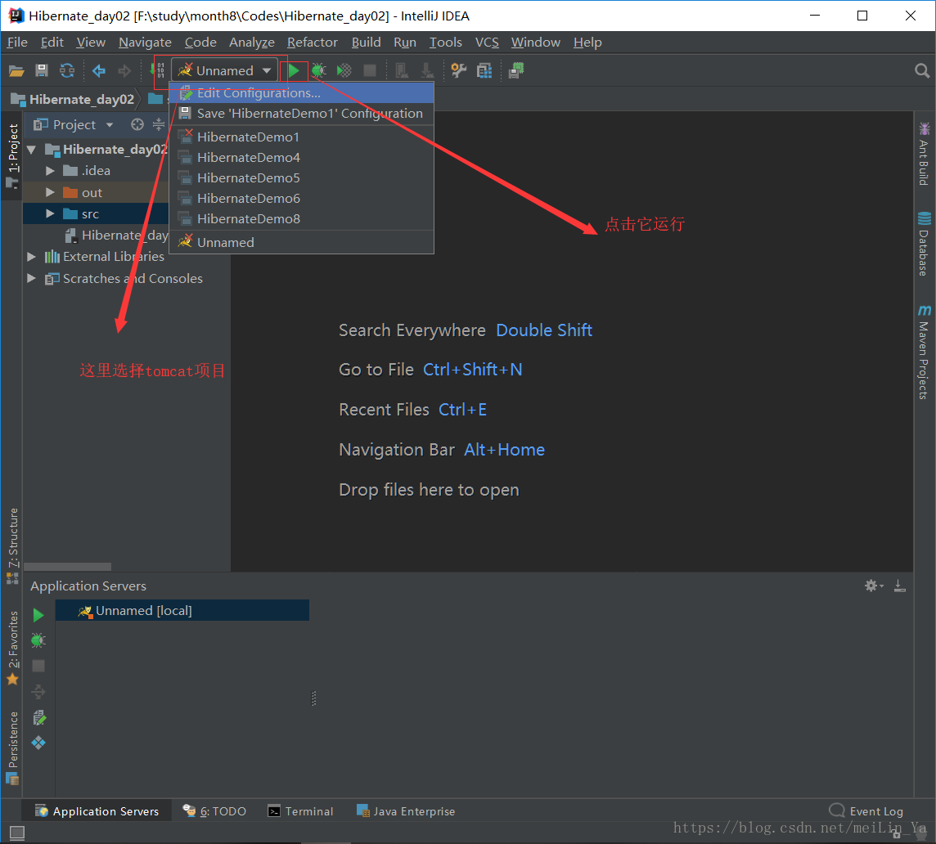Click Hibernate_day02 breadcrumb in navigation bar
This screenshot has height=844, width=936.
tap(74, 100)
